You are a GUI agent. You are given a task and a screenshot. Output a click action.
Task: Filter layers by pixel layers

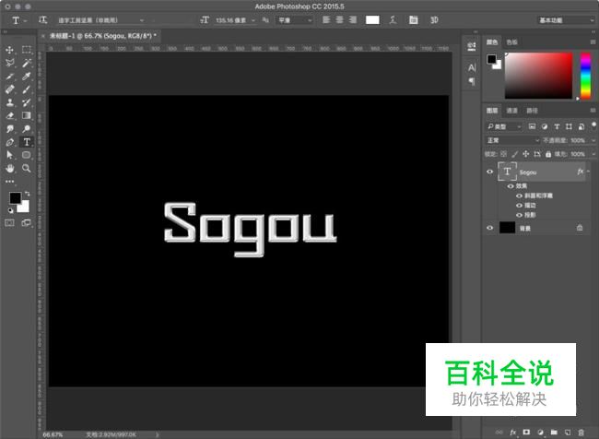point(532,126)
